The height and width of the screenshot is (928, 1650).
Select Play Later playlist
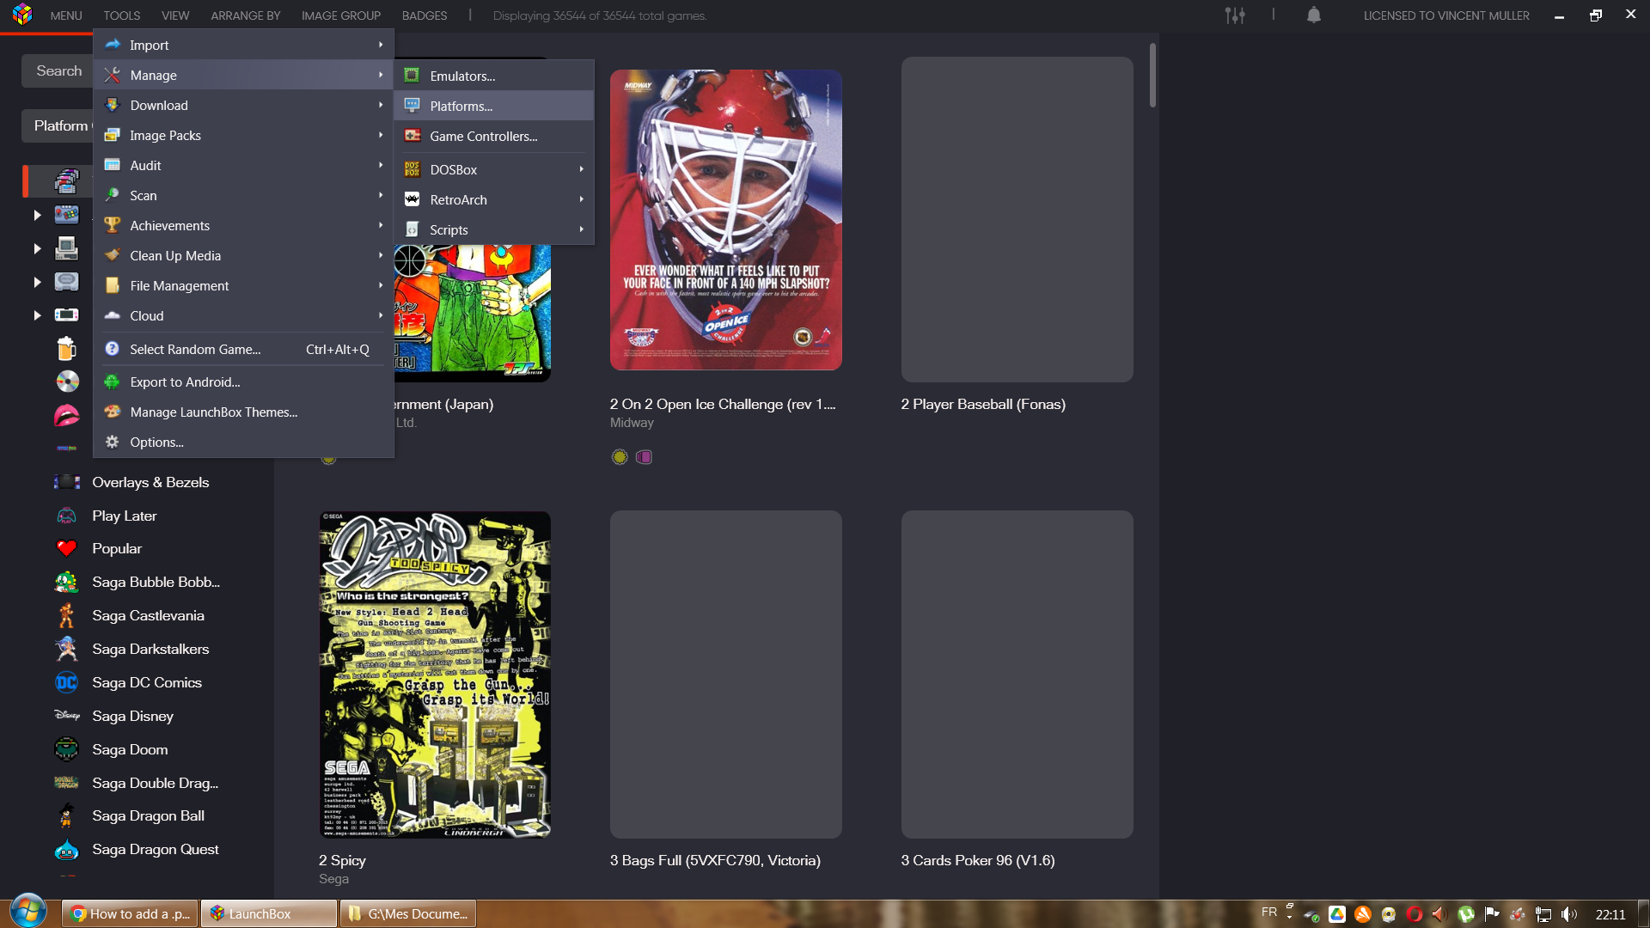coord(125,516)
